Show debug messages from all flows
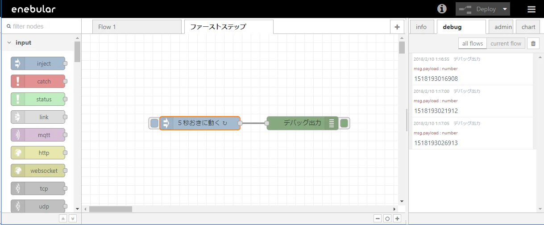 click(x=472, y=43)
